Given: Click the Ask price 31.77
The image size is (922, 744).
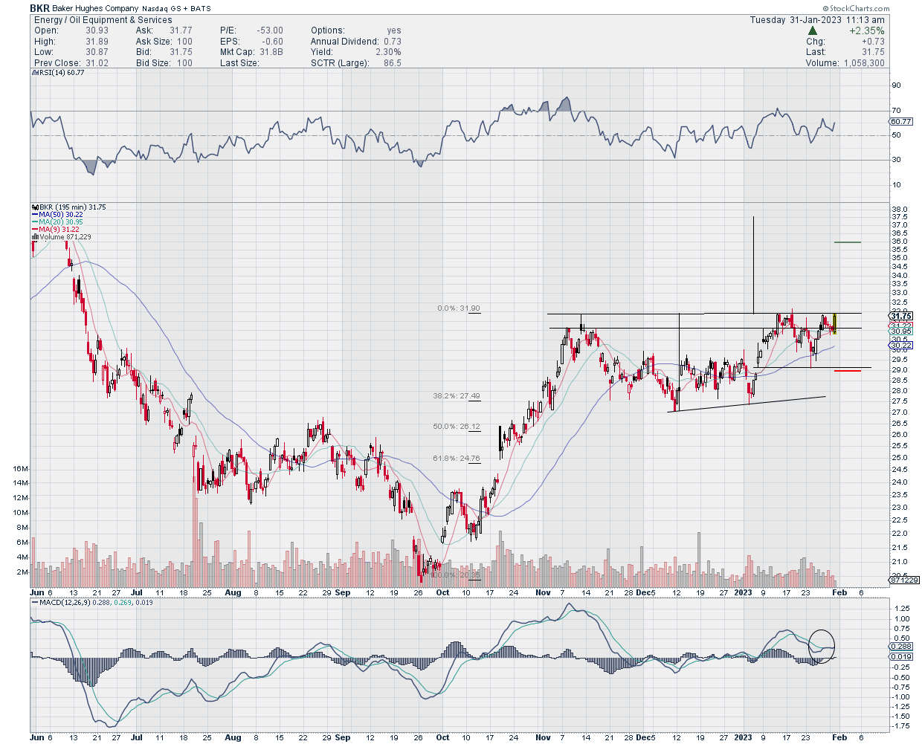Looking at the screenshot, I should (181, 31).
